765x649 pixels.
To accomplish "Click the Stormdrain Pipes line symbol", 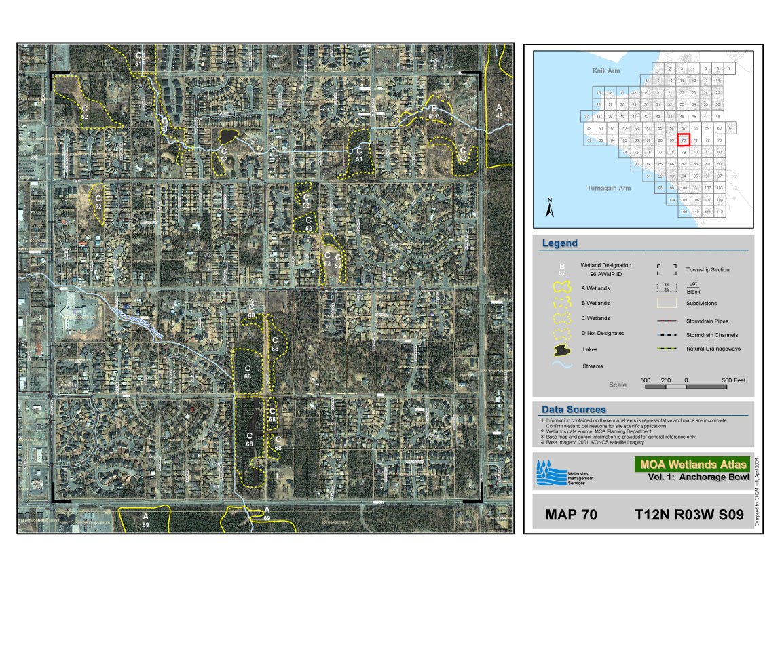I will (x=667, y=321).
